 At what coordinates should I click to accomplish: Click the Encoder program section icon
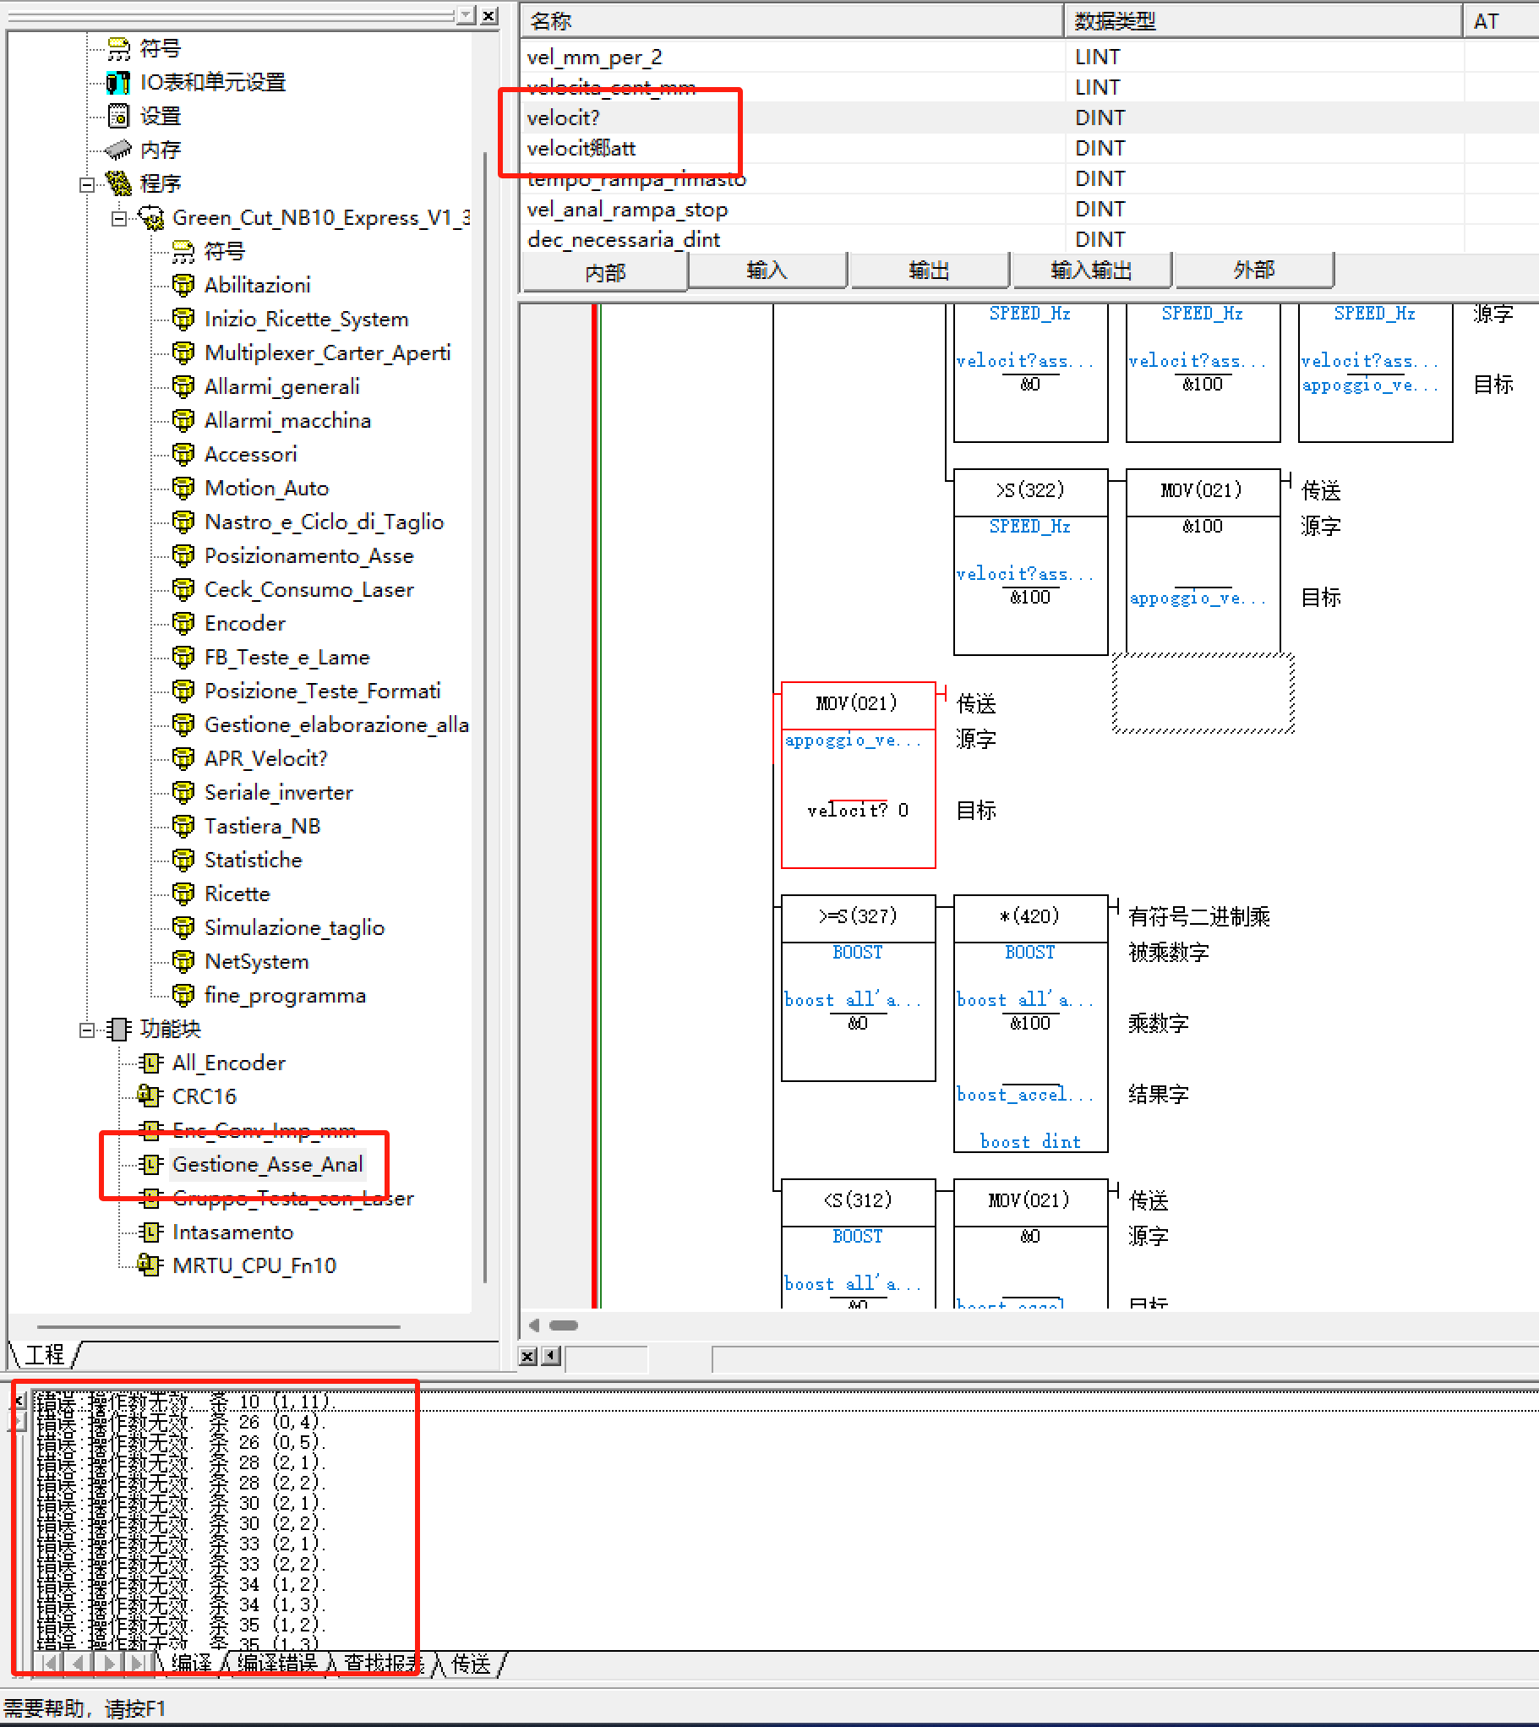click(x=183, y=623)
